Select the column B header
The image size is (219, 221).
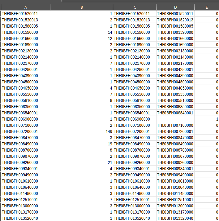coord(82,7)
